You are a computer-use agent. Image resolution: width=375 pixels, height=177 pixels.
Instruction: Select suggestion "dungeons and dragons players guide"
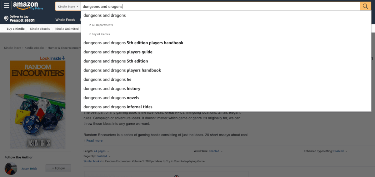click(226, 52)
